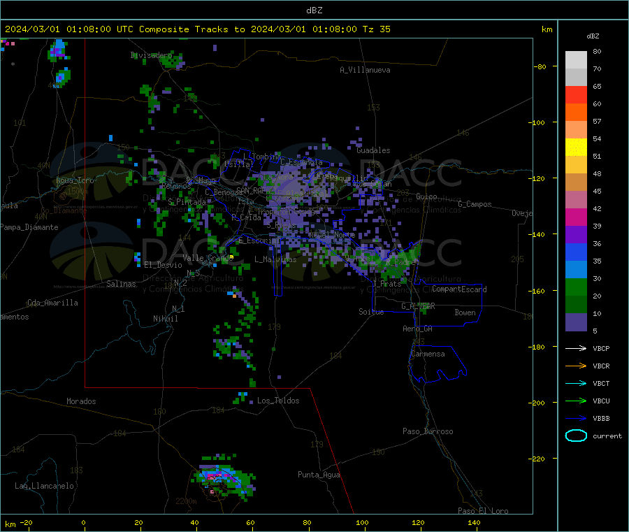Screen dimensions: 629x532
Task: Click the Pampa_Diamante map label
Action: pos(29,227)
